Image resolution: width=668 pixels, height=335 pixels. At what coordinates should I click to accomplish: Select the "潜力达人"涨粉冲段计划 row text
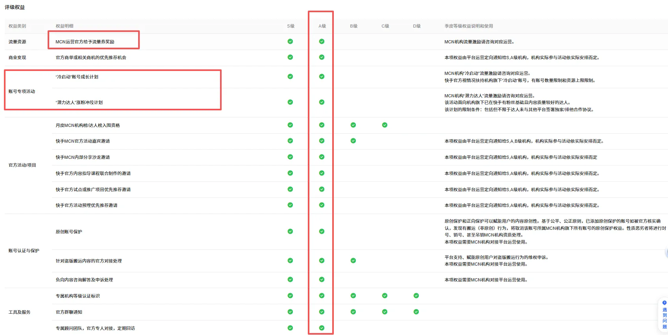coord(79,102)
